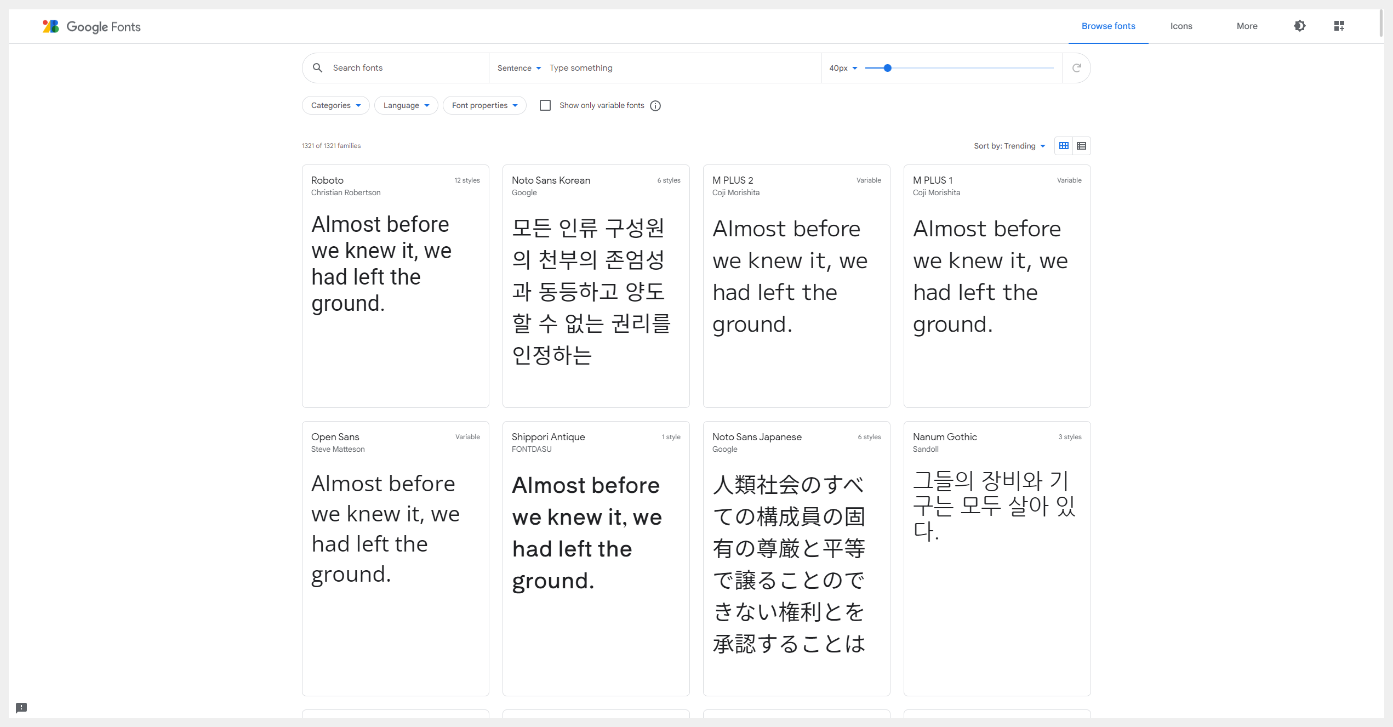Click the page vertical scrollbar
Viewport: 1393px width, 727px height.
coord(1381,22)
